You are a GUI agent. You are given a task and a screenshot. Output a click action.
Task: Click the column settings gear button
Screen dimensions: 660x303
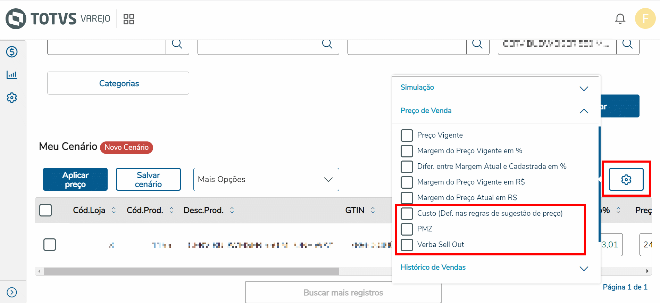(626, 179)
